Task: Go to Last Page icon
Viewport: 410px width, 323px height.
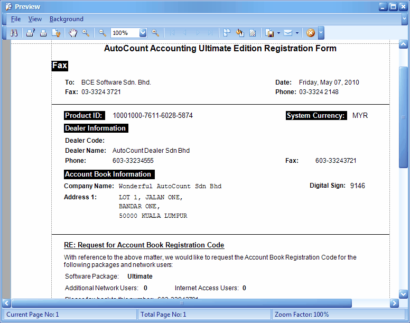Action: (x=210, y=33)
